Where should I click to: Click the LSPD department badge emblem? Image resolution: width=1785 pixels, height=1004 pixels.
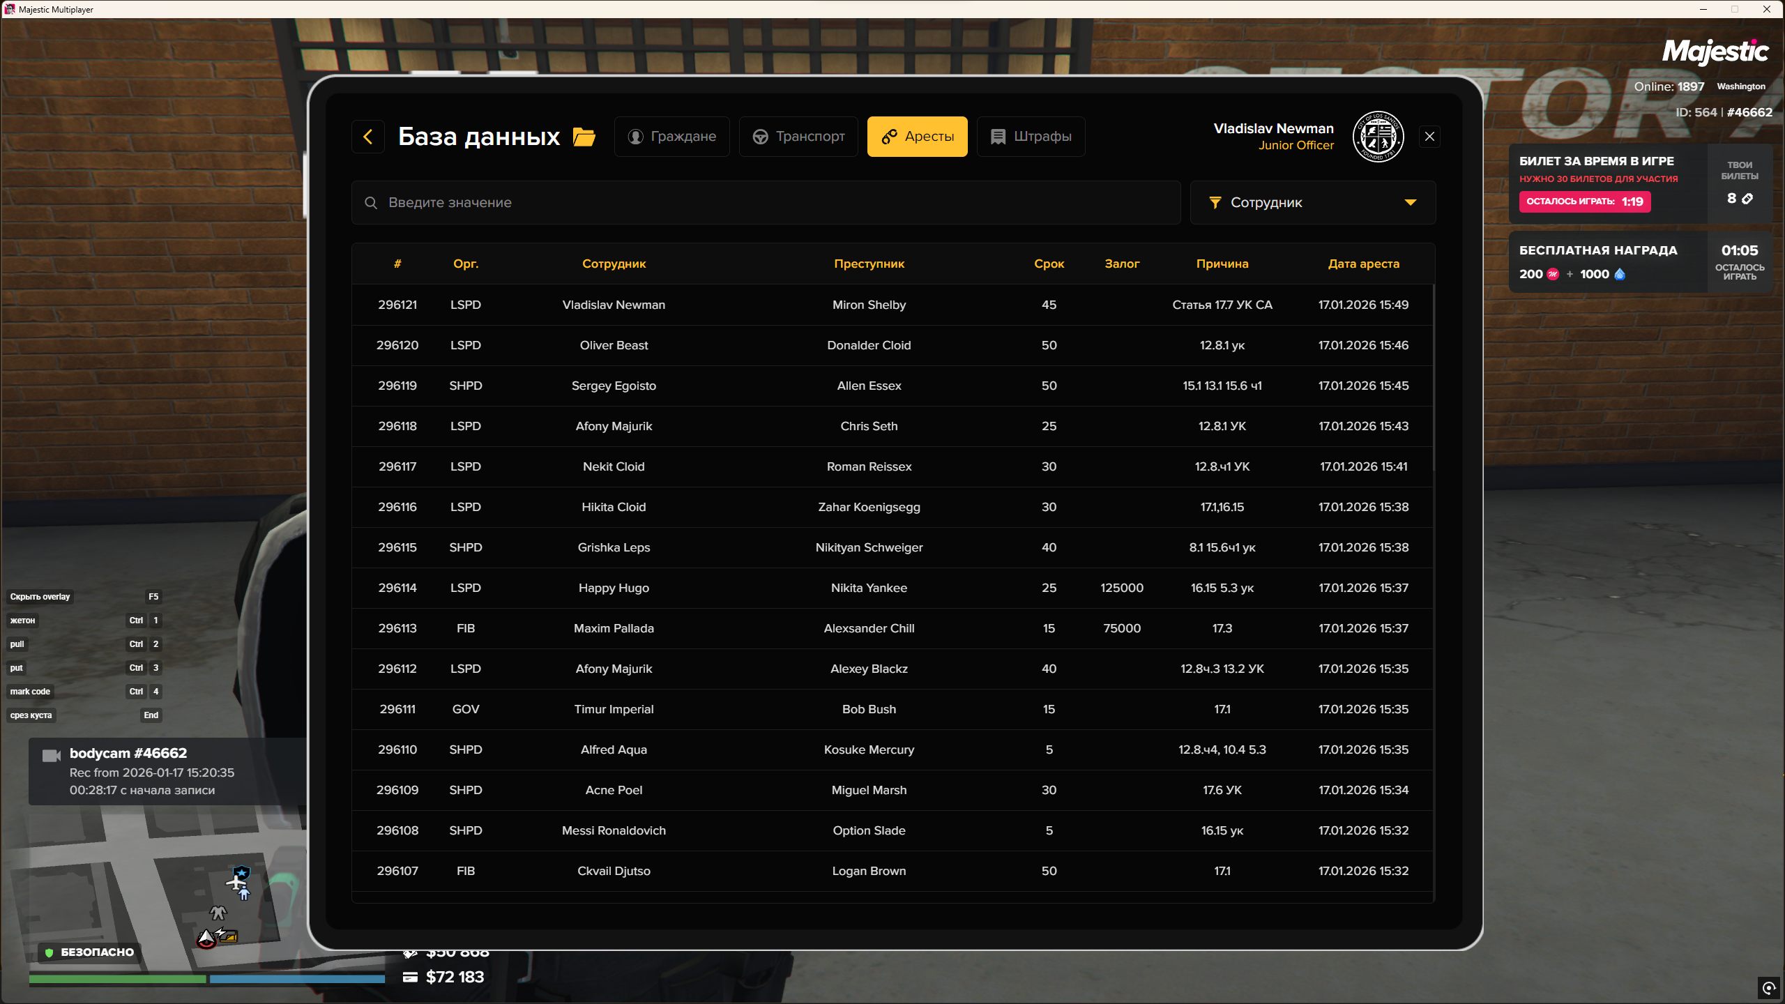click(x=1378, y=137)
